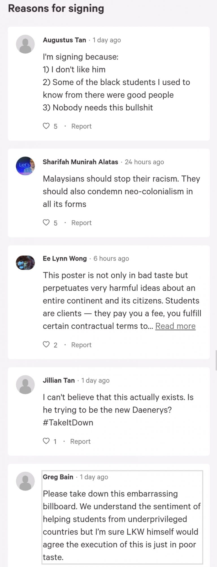
Task: Open Greg Bain's default avatar icon
Action: 25,481
